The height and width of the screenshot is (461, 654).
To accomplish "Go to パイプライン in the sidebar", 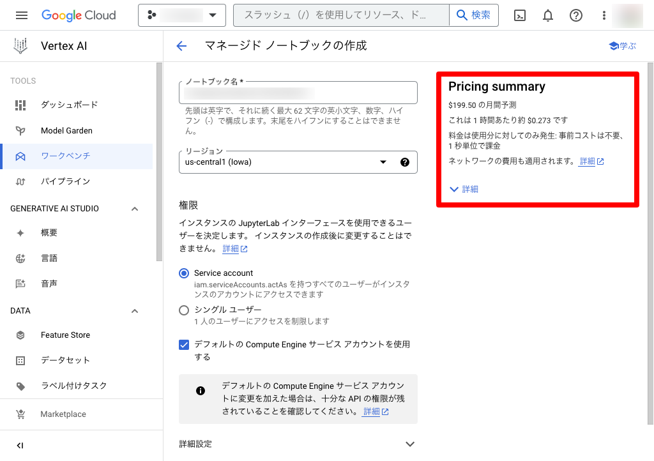I will pyautogui.click(x=65, y=181).
